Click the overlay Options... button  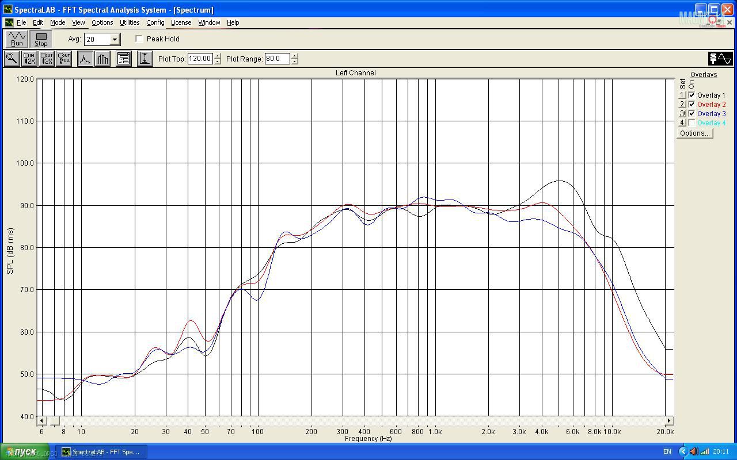click(x=694, y=133)
